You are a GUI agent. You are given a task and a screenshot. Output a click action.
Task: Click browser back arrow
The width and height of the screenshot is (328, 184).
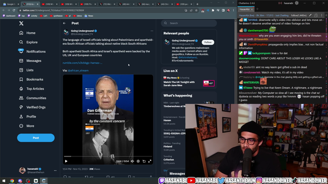[4, 10]
